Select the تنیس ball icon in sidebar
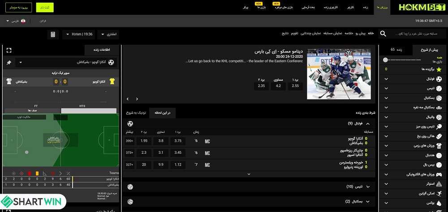Screen dimensions: 448x212 (439, 89)
